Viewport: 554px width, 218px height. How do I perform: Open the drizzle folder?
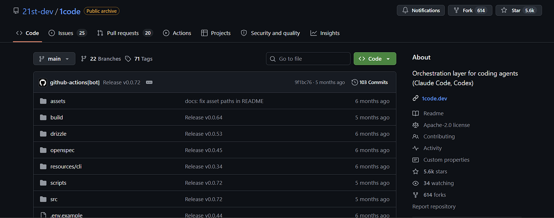click(58, 134)
